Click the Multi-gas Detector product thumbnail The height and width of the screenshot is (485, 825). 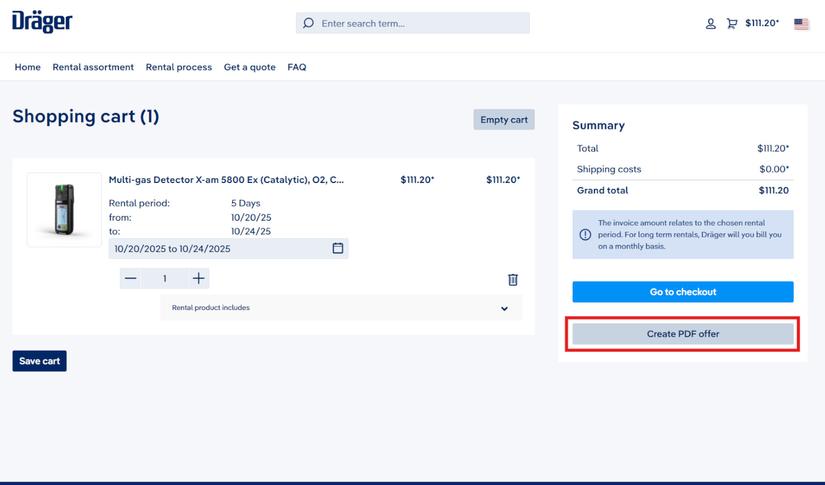pyautogui.click(x=64, y=210)
